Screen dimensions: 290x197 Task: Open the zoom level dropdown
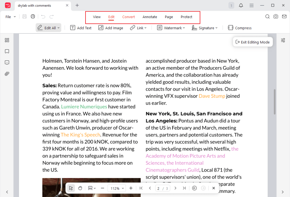point(117,188)
